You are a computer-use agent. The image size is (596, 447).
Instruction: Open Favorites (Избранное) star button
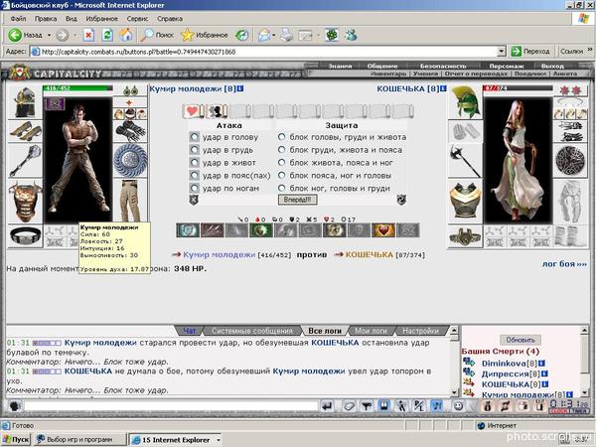click(x=204, y=36)
